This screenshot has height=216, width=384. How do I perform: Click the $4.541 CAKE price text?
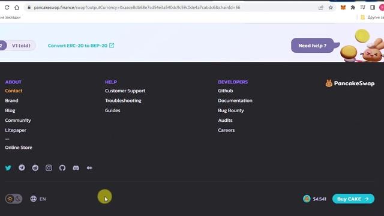tap(320, 199)
